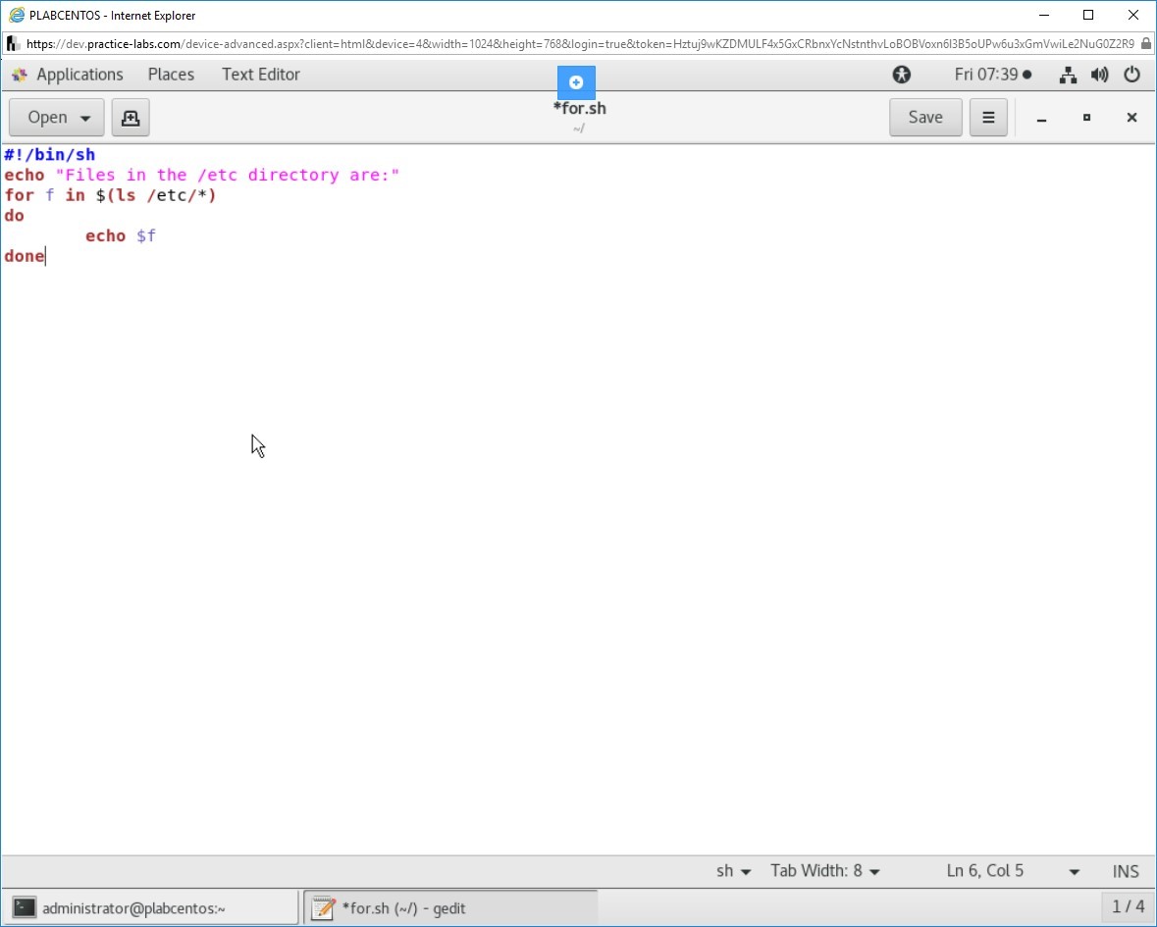
Task: Click the Fri 07:39 clock
Action: 991,75
